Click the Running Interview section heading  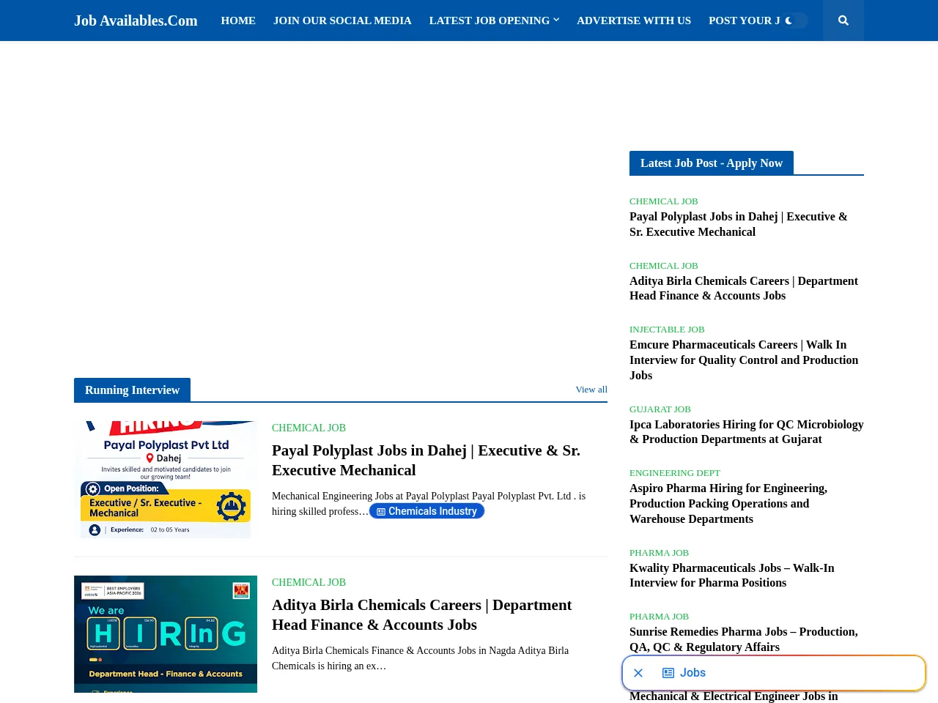point(132,390)
